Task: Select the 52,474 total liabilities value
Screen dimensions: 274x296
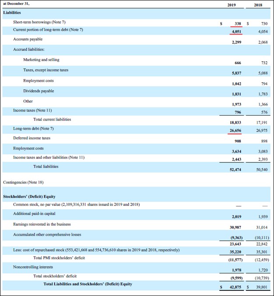Action: click(235, 170)
